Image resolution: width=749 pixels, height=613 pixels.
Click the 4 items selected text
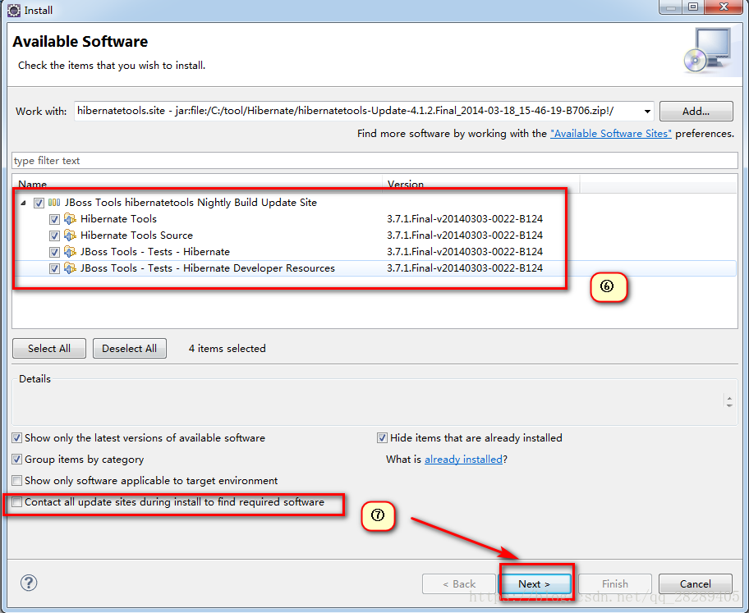(227, 349)
